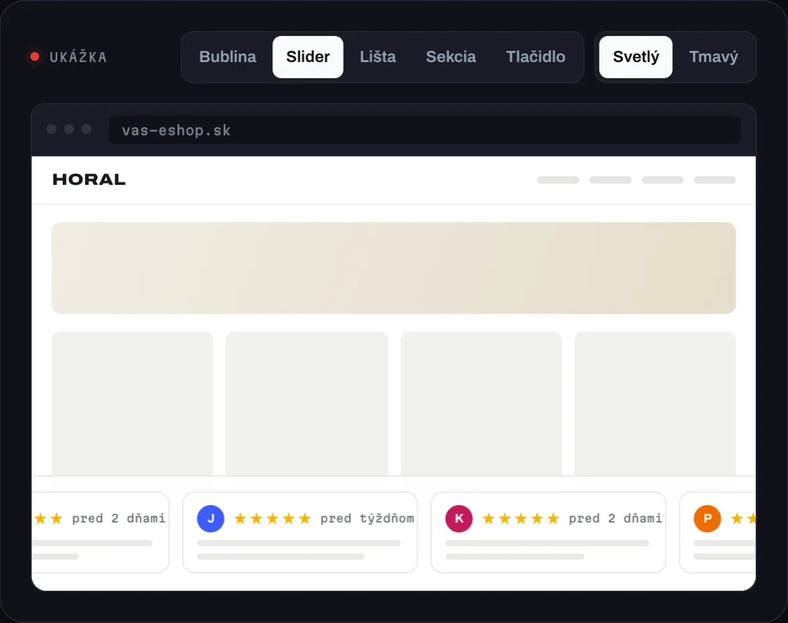Choose the Sekcia tab
Screen dimensions: 788x623
click(x=451, y=57)
